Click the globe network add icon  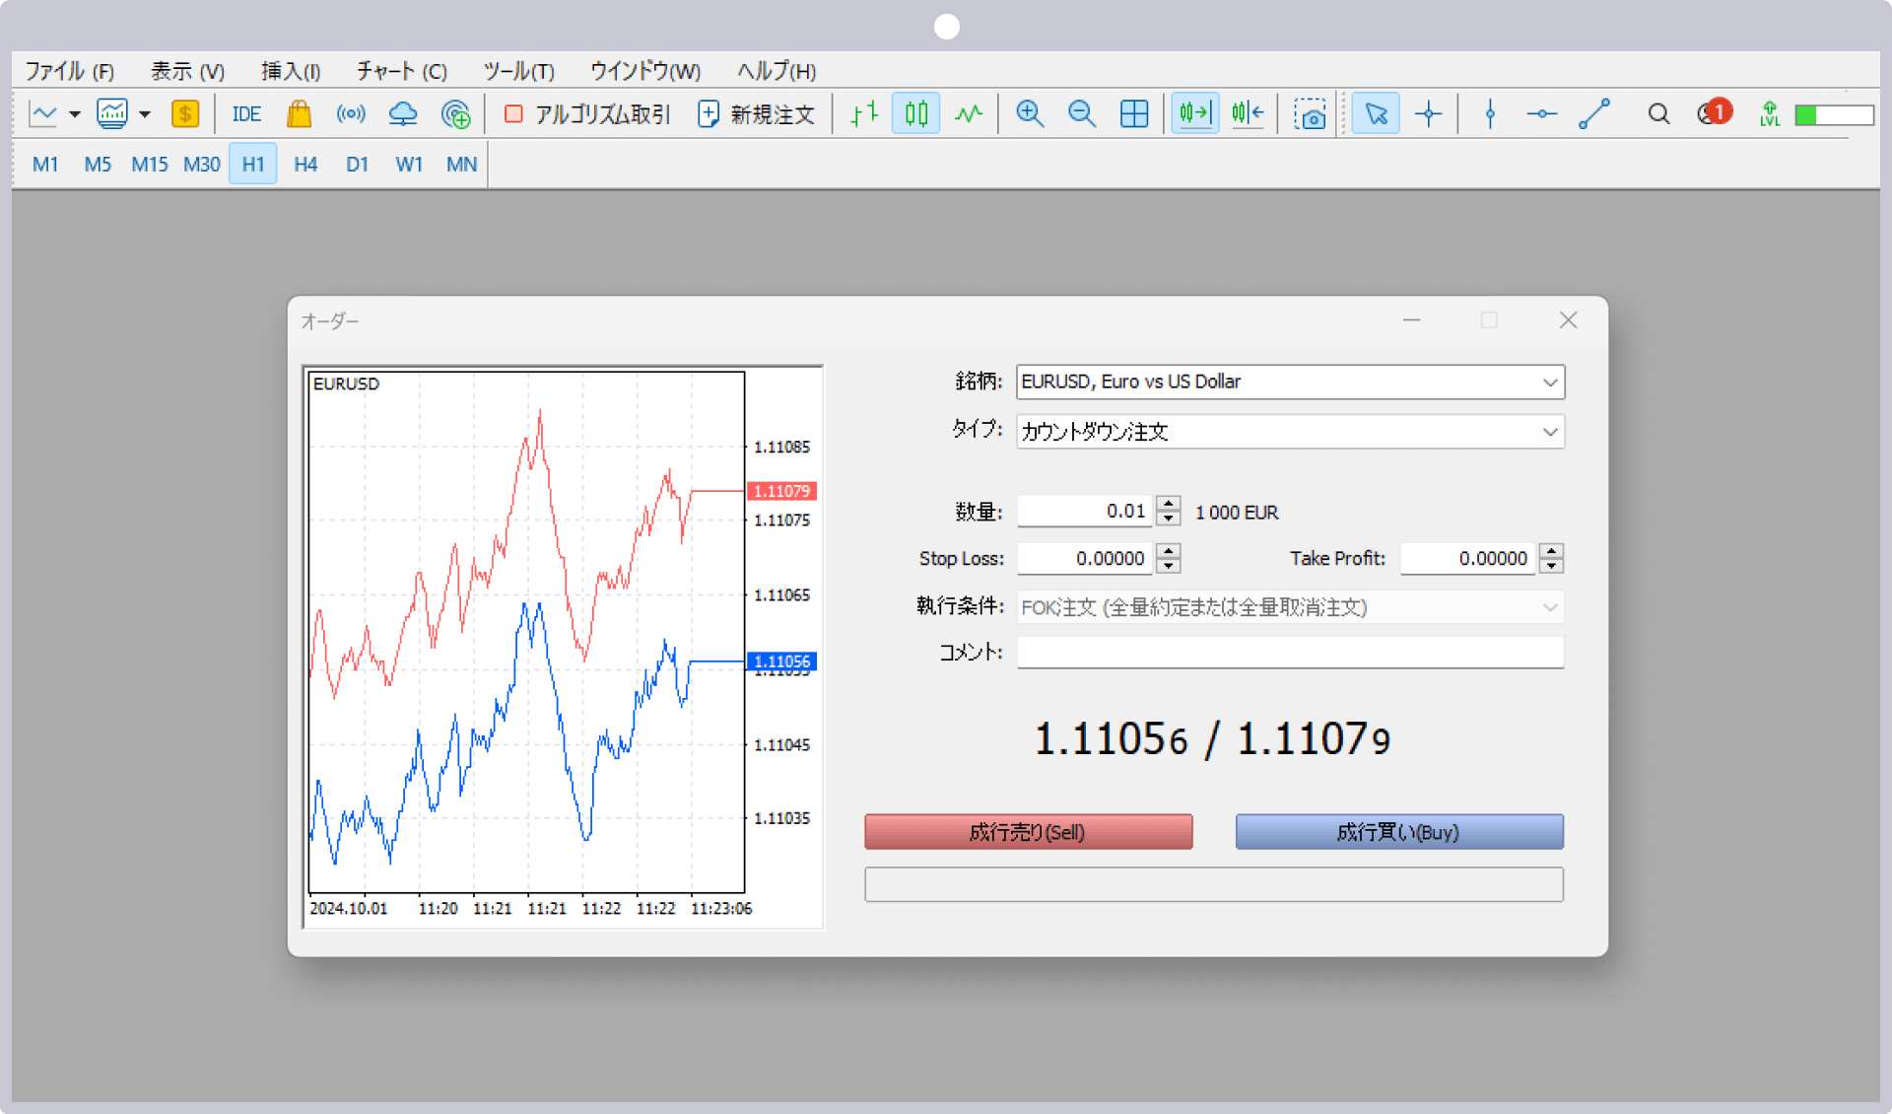(455, 114)
